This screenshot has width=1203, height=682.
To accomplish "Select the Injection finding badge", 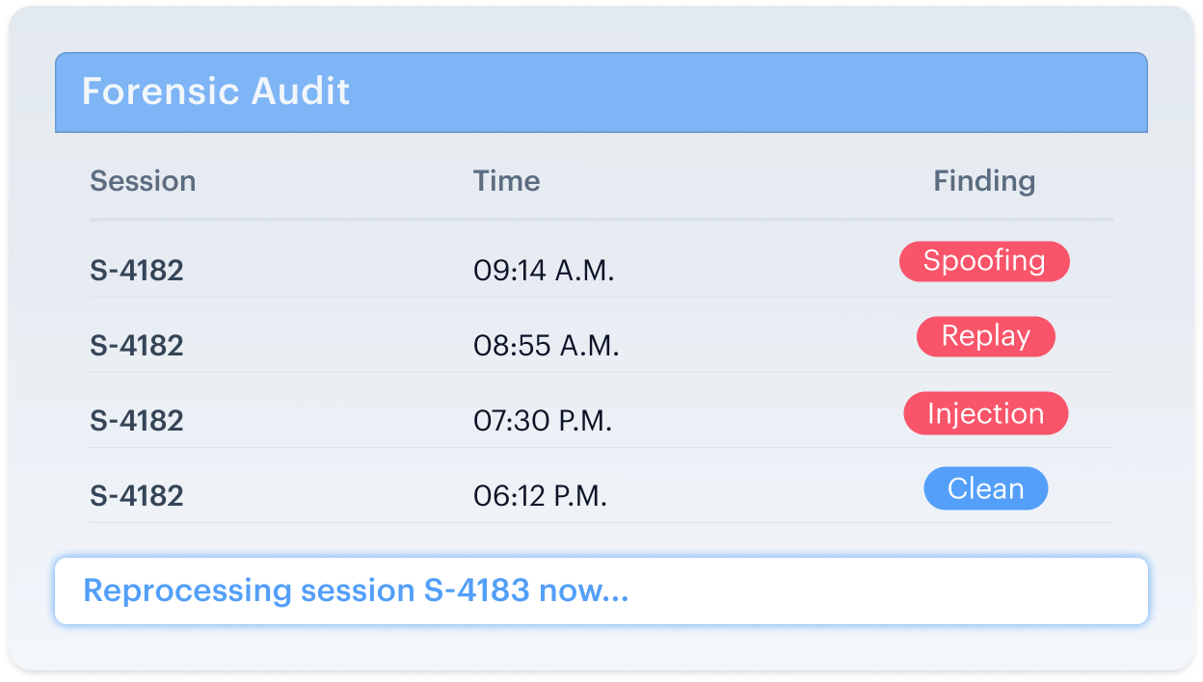I will point(985,413).
